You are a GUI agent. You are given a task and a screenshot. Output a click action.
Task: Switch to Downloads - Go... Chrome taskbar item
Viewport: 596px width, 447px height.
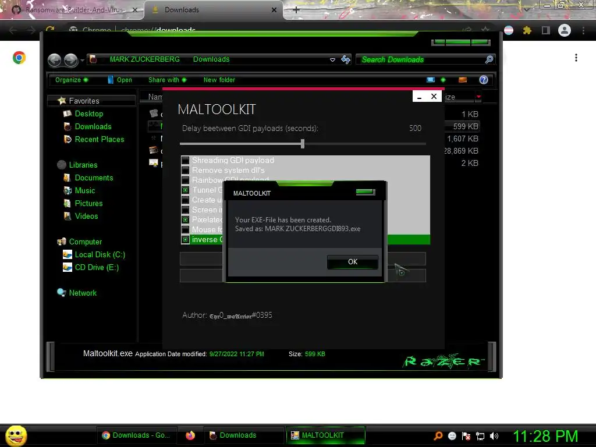coord(136,435)
